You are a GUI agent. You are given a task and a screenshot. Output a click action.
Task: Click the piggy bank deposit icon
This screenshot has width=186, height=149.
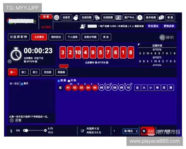tap(76, 18)
